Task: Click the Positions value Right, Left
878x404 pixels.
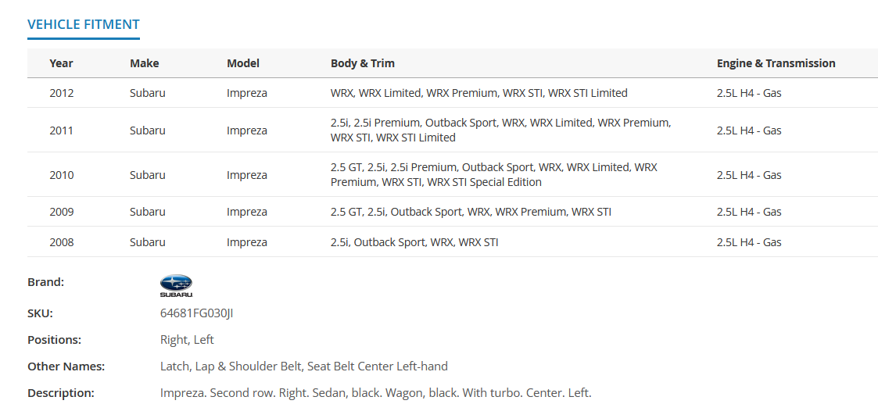Action: click(187, 340)
